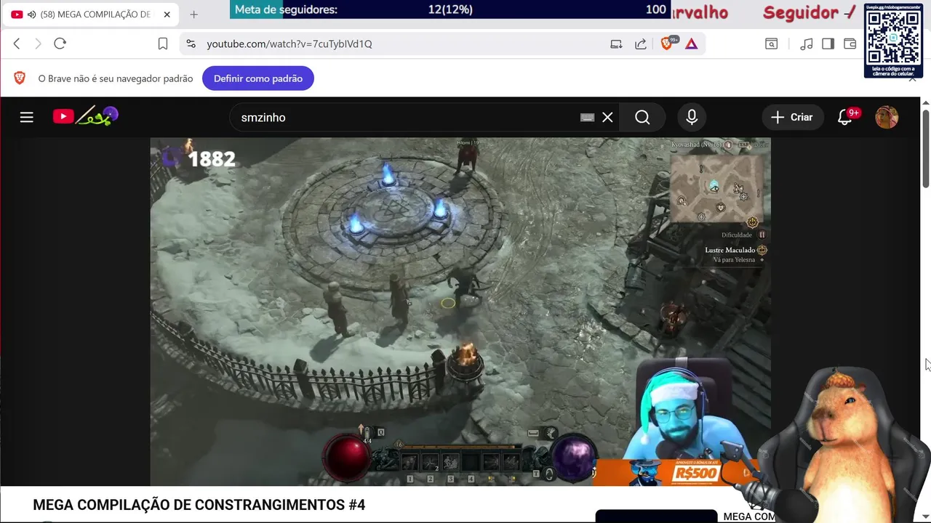This screenshot has width=931, height=523.
Task: Click the 1882 counter overlay
Action: (x=212, y=159)
